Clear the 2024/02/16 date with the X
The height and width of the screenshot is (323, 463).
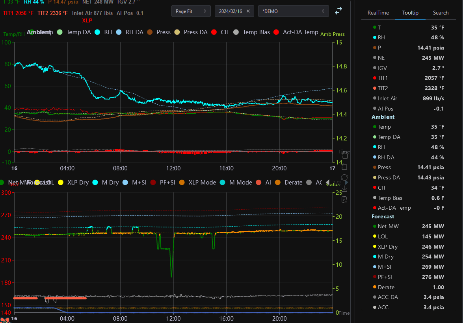point(248,11)
